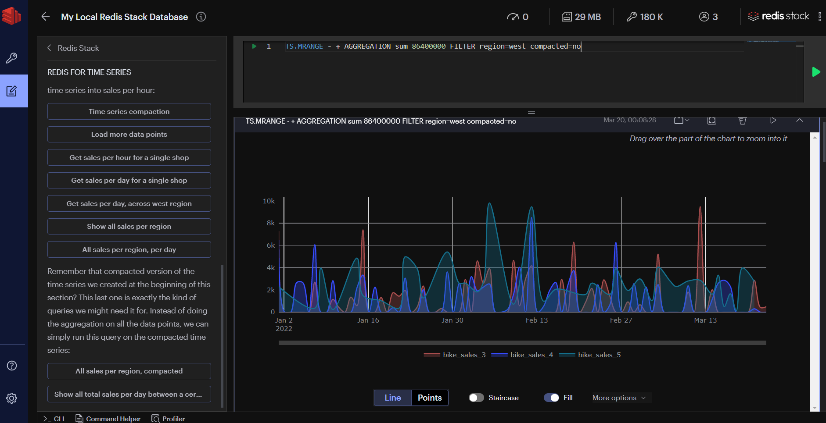Open the export format dropdown in result header
Image resolution: width=826 pixels, height=423 pixels.
(x=682, y=120)
